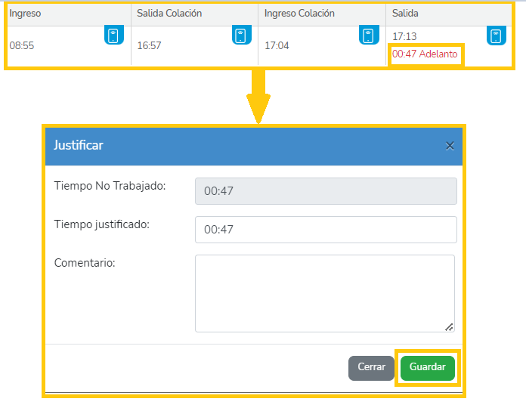Image resolution: width=526 pixels, height=411 pixels.
Task: Close the Justificar dialog with the X
Action: point(450,146)
